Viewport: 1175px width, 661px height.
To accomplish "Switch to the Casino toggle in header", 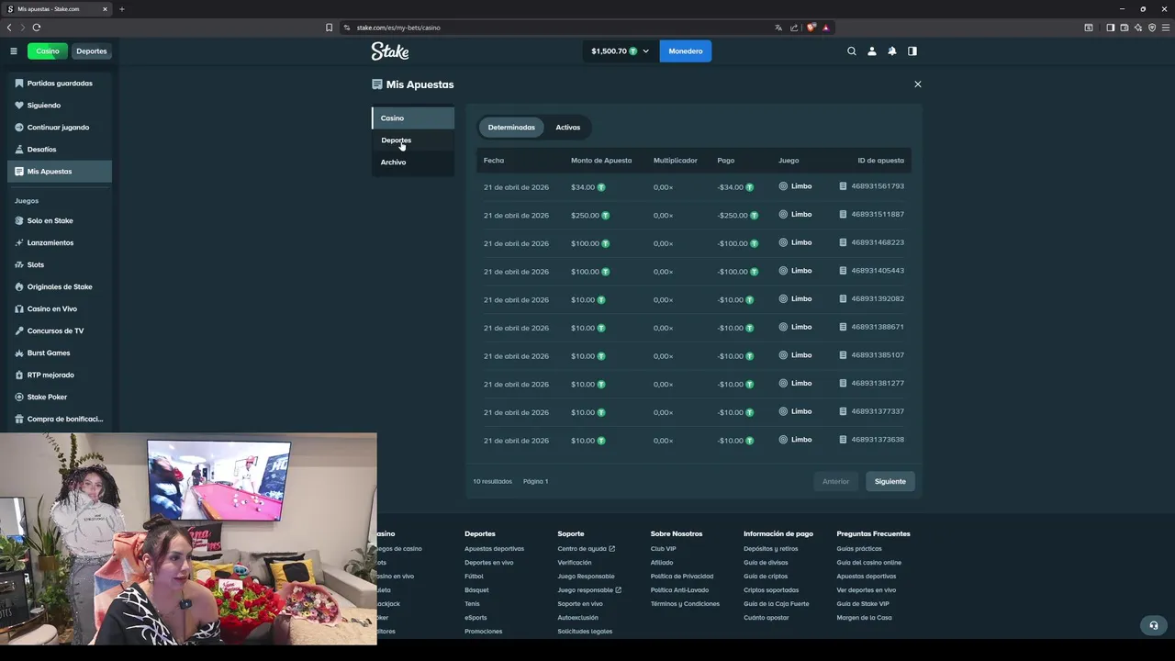I will (x=48, y=51).
